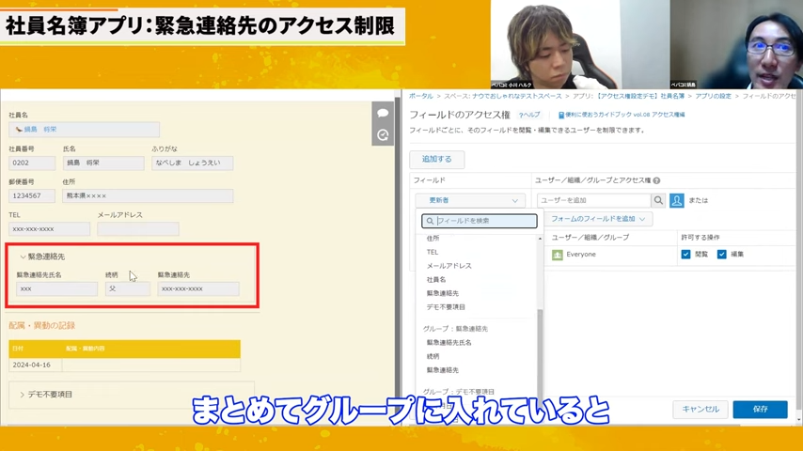Click the empty メールアドレス field
Screen dimensions: 803x451
138,229
